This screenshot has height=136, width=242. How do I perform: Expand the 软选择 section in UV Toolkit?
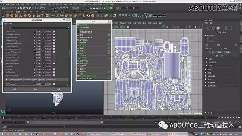pos(207,66)
